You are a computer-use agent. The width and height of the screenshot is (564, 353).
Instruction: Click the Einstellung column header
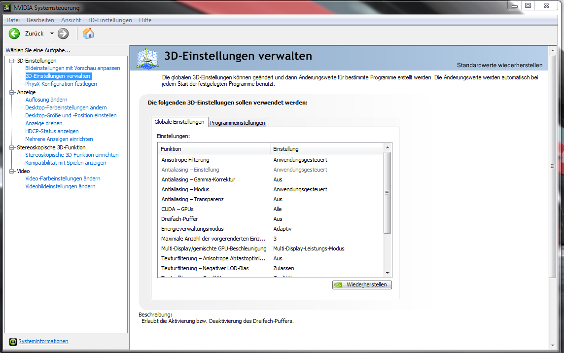(326, 149)
